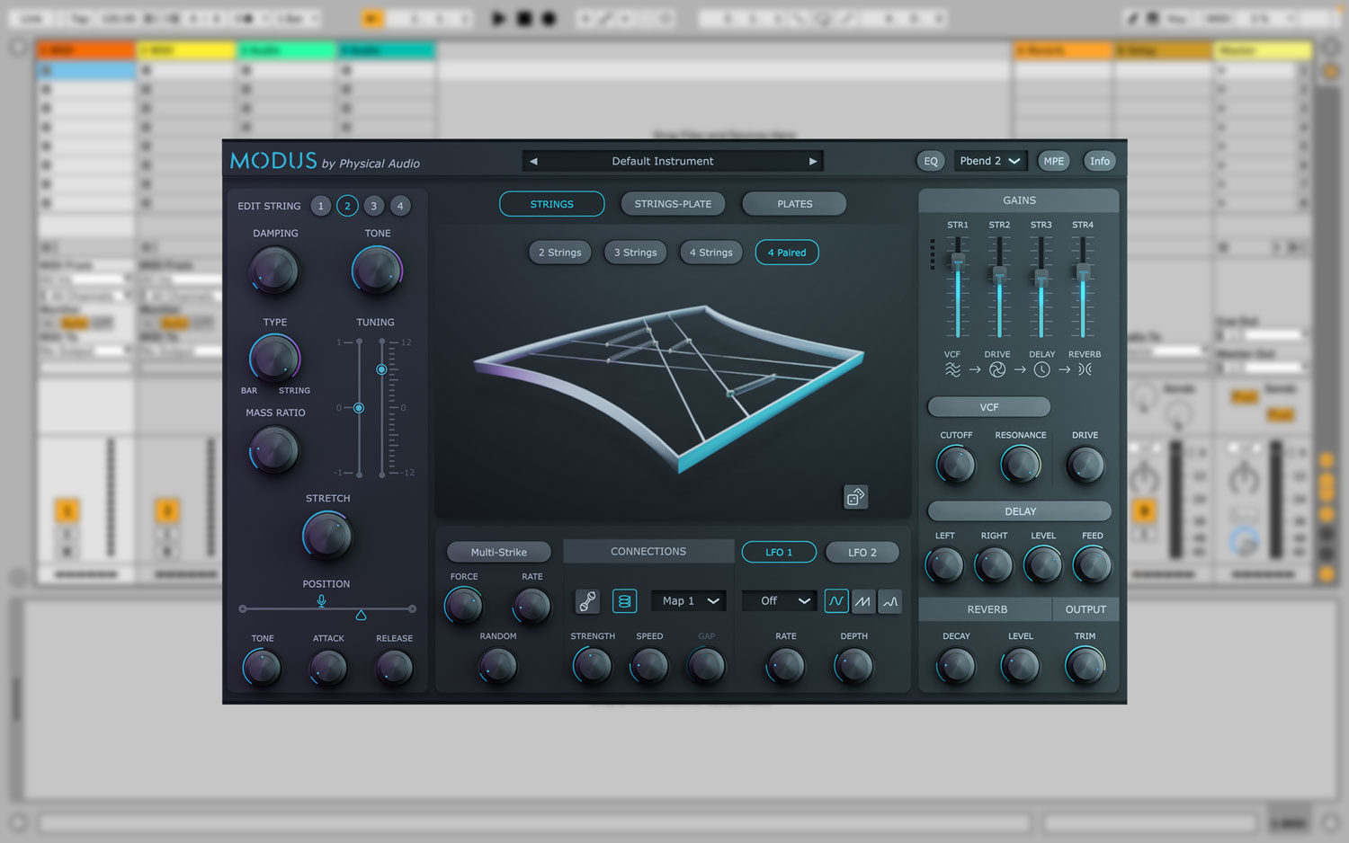Viewport: 1349px width, 843px height.
Task: Choose the 3 Strings configuration
Action: pos(635,253)
